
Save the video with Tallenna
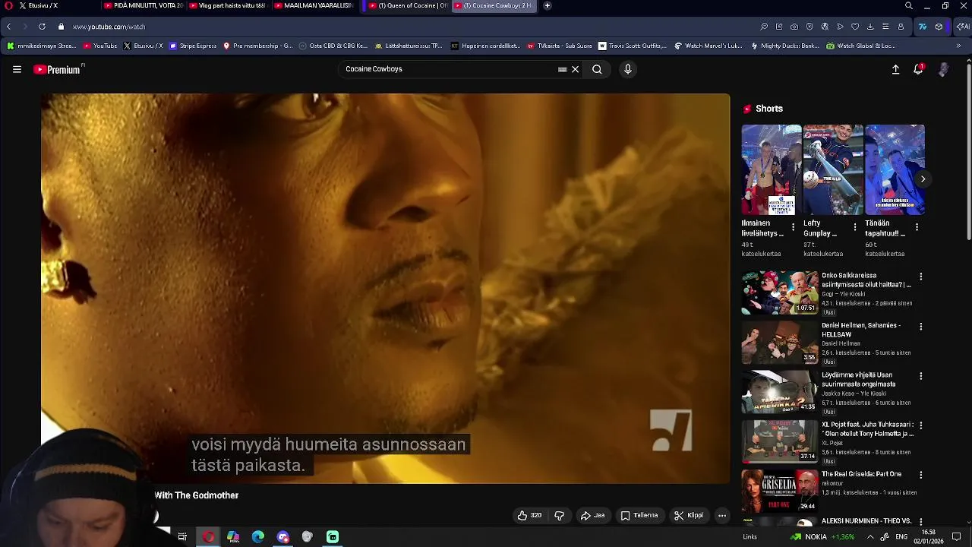tap(639, 515)
